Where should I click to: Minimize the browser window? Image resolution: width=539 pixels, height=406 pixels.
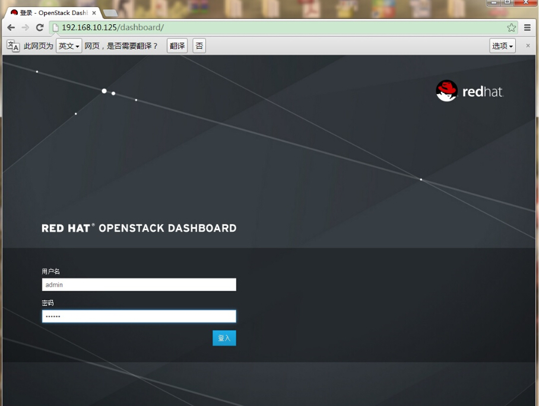tap(494, 2)
